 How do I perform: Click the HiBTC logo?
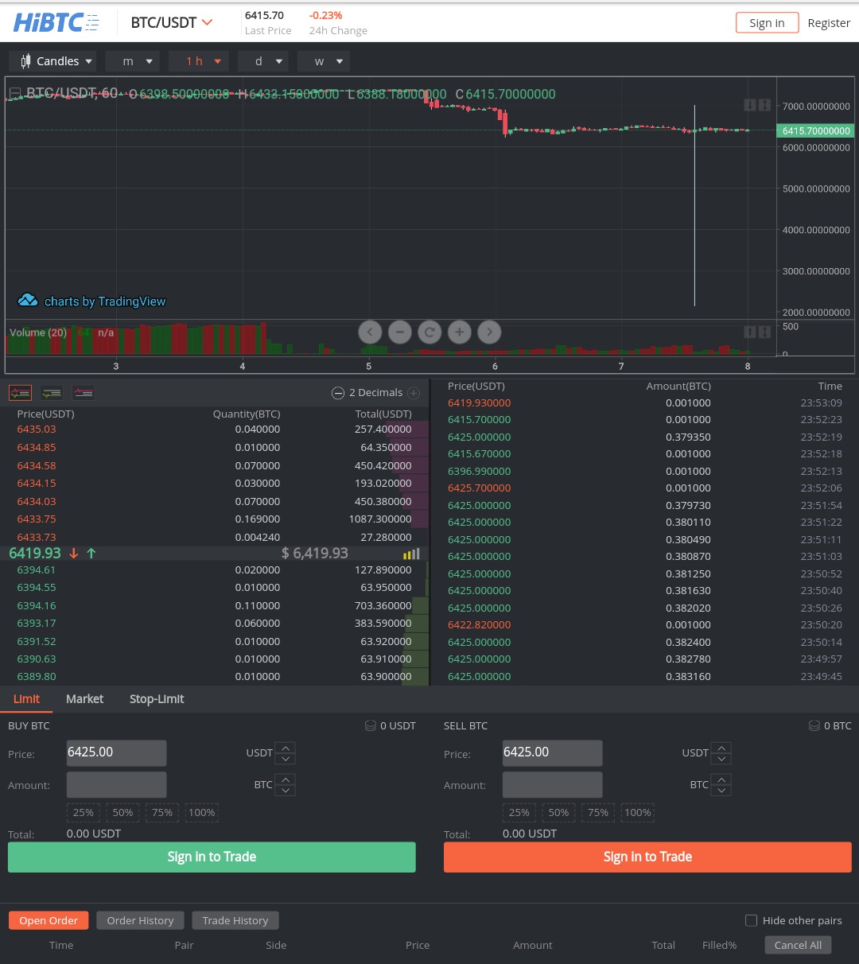[56, 22]
